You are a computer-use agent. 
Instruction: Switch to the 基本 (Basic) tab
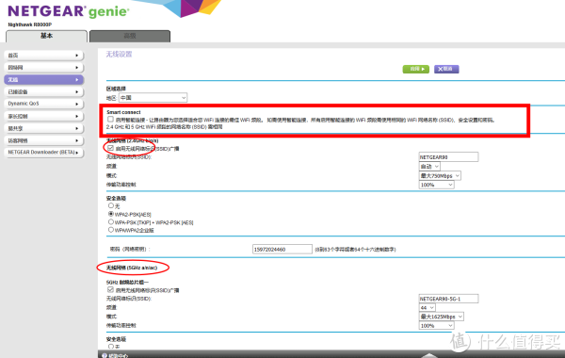pos(46,36)
